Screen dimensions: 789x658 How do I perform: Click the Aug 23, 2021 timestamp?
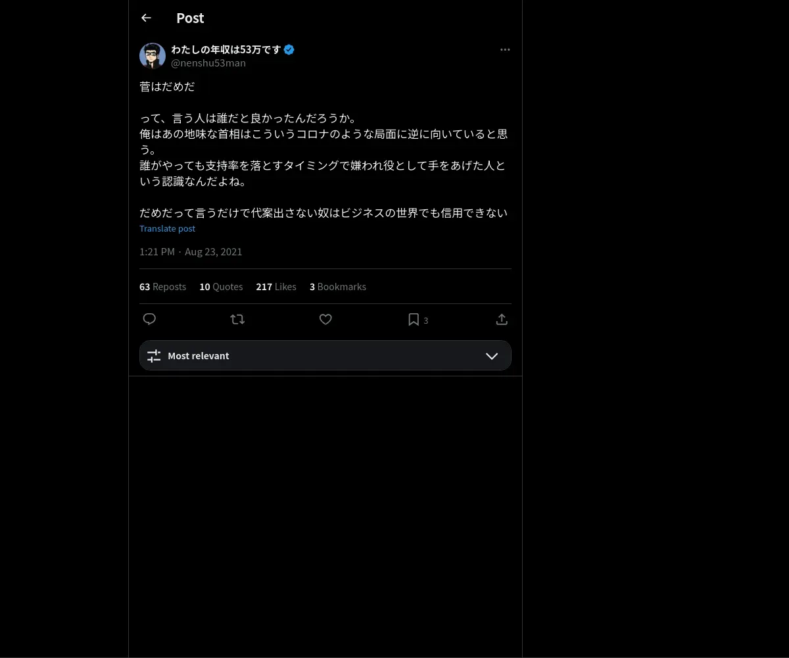coord(213,252)
